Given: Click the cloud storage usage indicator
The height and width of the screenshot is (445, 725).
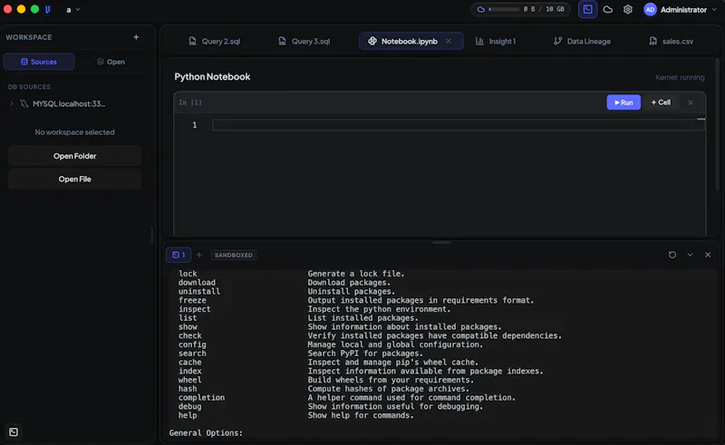Looking at the screenshot, I should coord(520,9).
